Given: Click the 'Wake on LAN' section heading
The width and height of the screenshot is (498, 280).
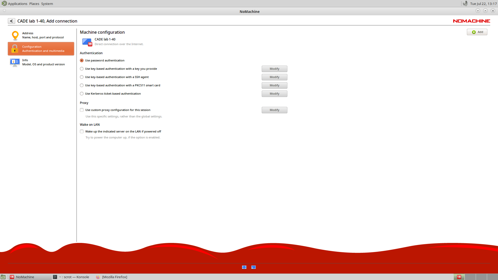Looking at the screenshot, I should 90,125.
